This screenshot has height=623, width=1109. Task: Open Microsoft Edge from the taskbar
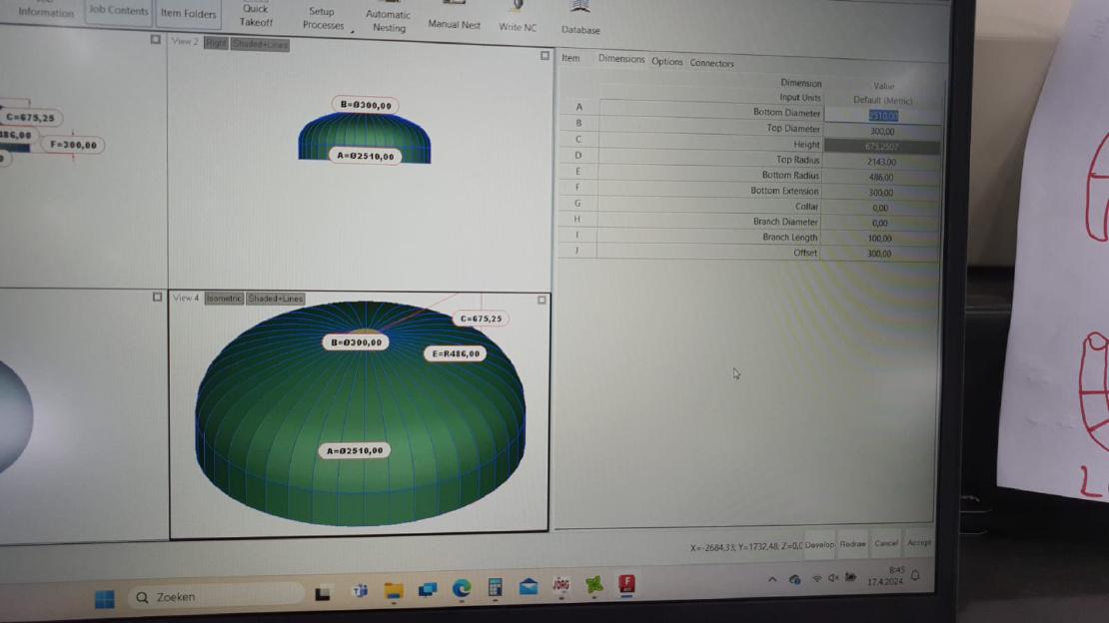(x=462, y=588)
